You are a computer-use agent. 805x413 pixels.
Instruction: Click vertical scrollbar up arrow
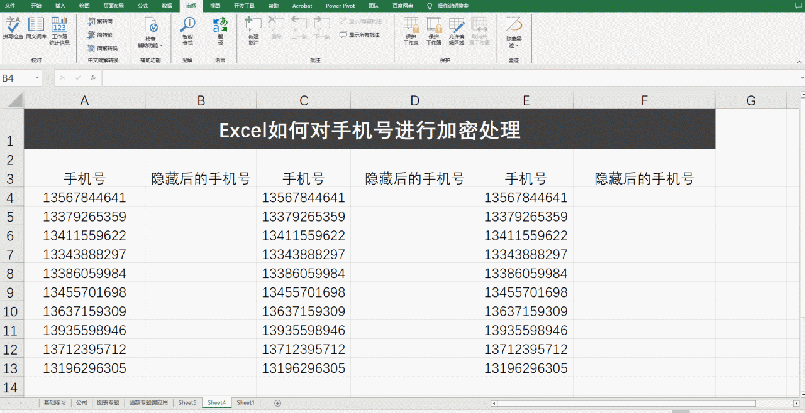(802, 95)
